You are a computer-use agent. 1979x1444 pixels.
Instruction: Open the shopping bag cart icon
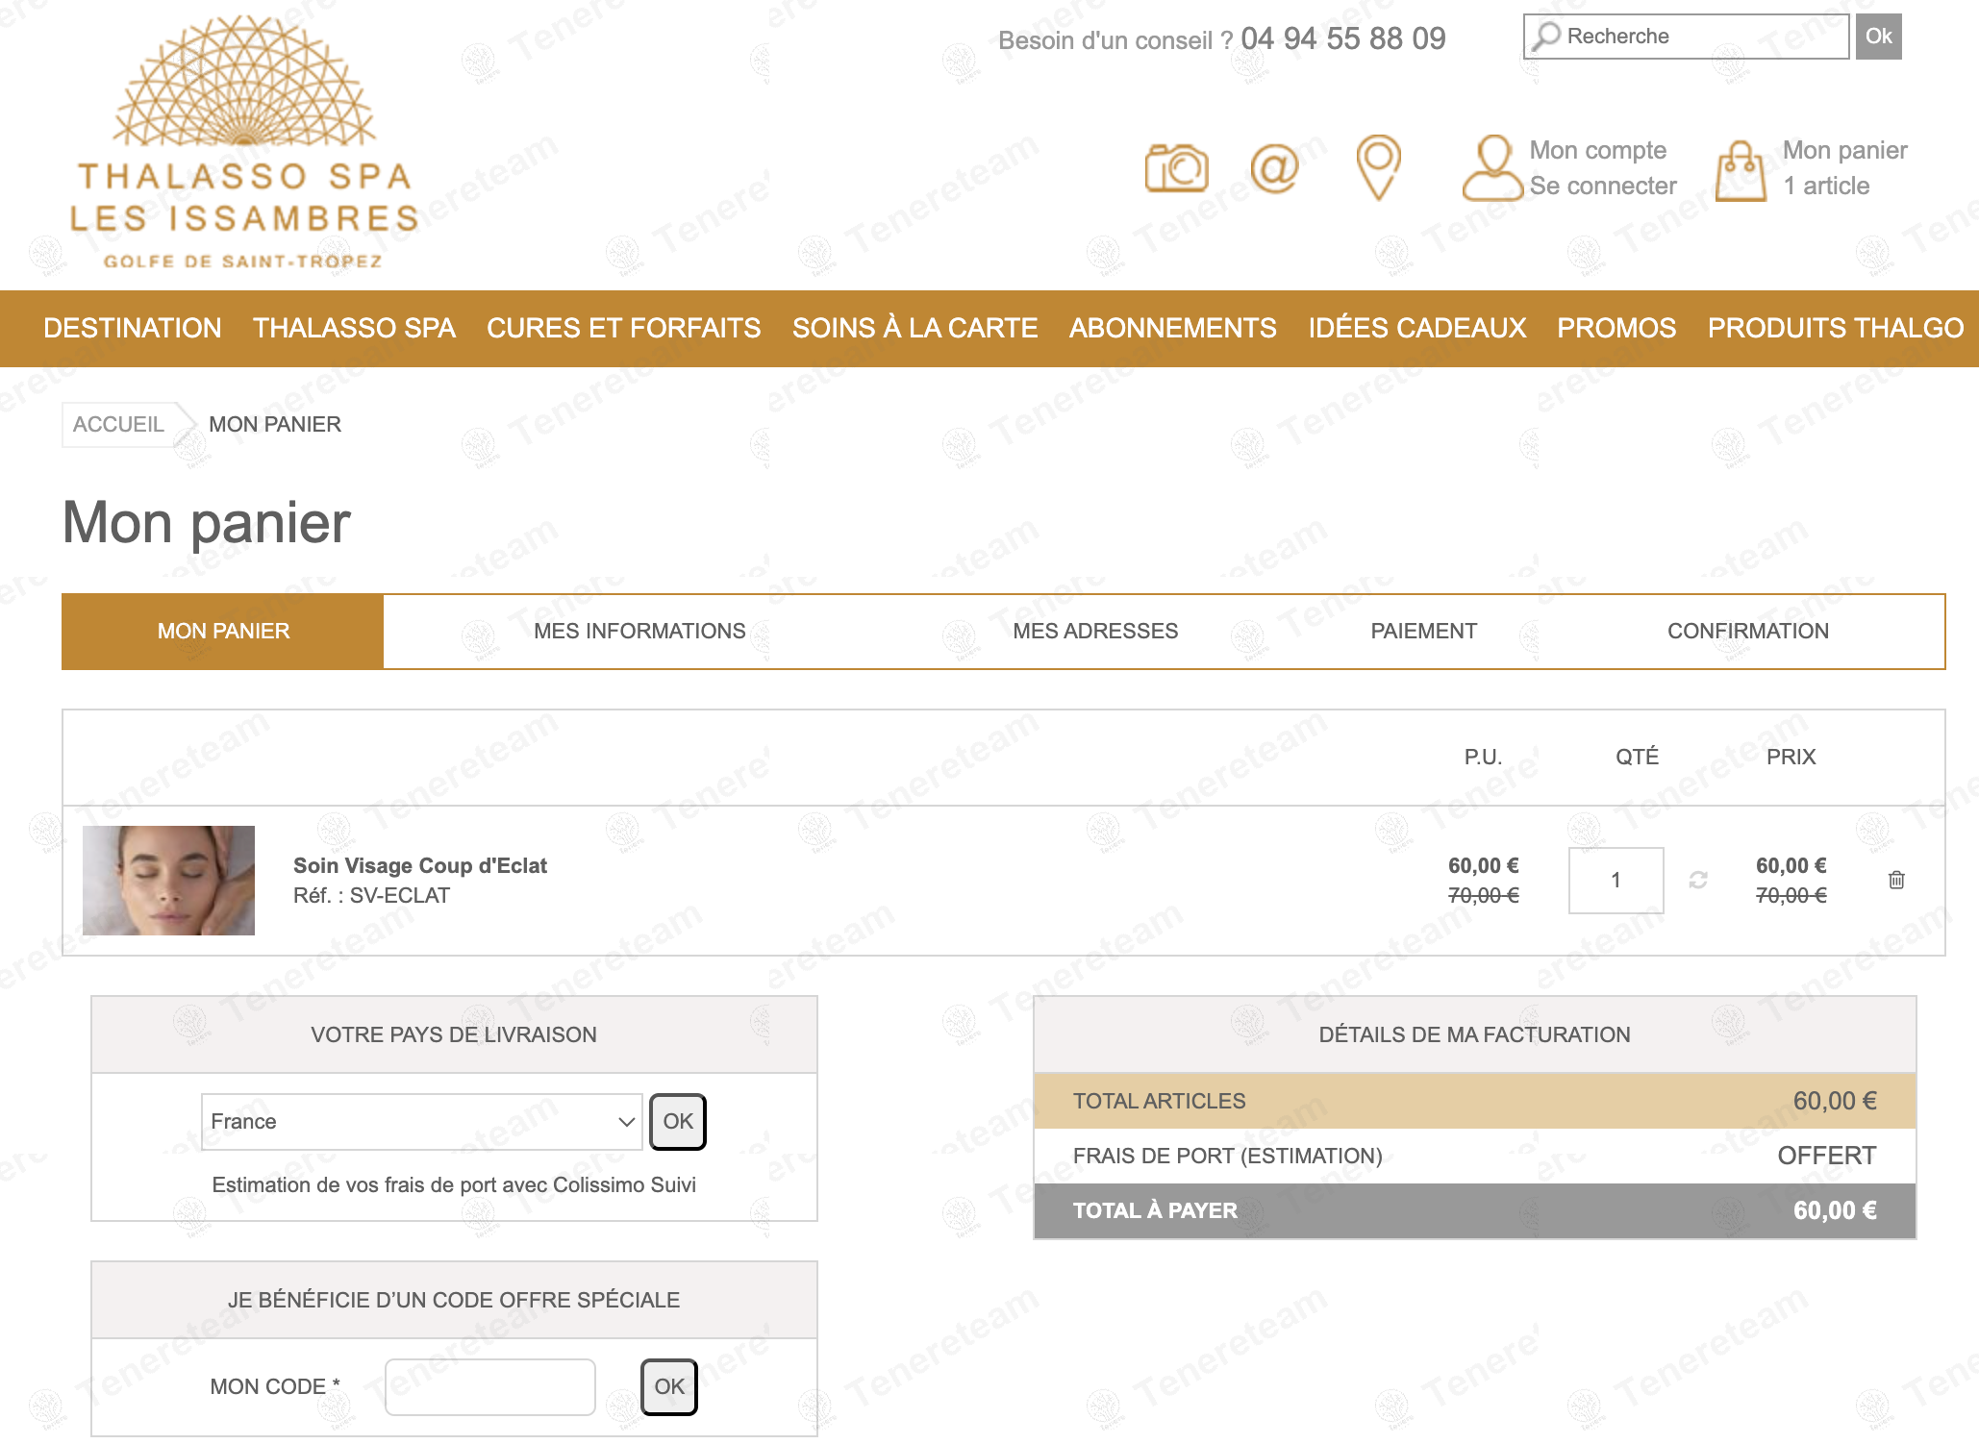point(1741,170)
